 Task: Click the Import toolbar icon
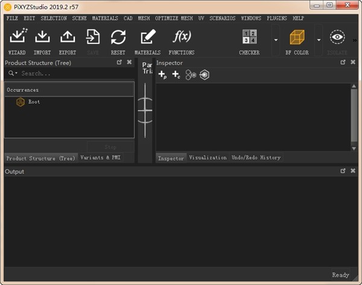42,37
